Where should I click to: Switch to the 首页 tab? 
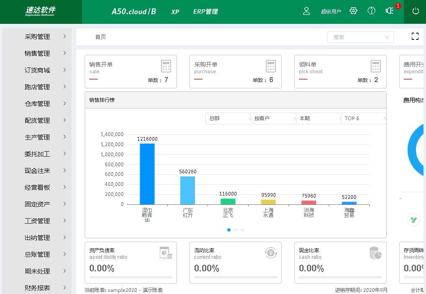(x=101, y=37)
